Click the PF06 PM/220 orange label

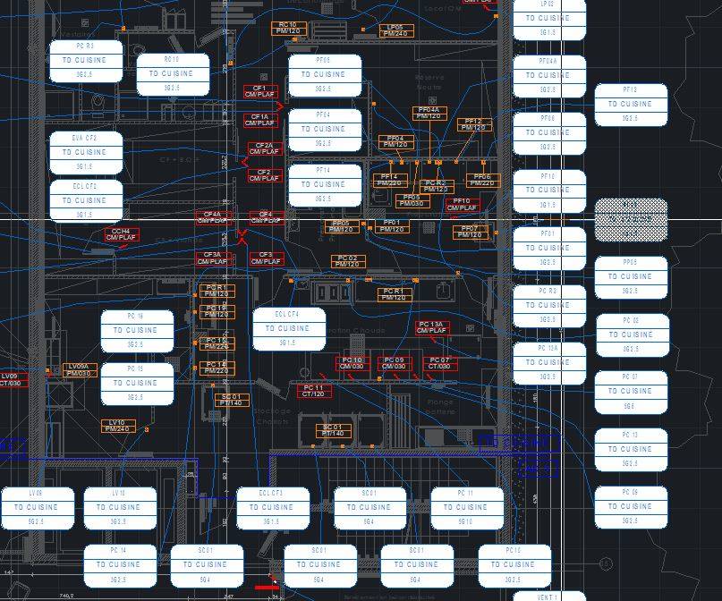(x=482, y=180)
